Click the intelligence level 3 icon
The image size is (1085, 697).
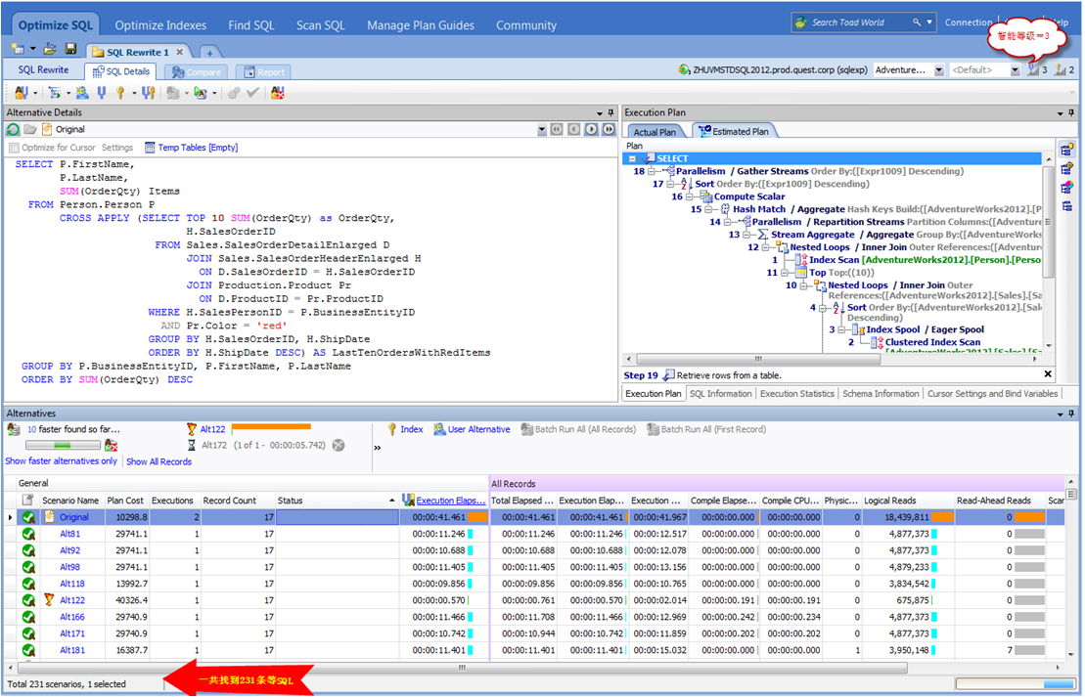pos(1033,69)
